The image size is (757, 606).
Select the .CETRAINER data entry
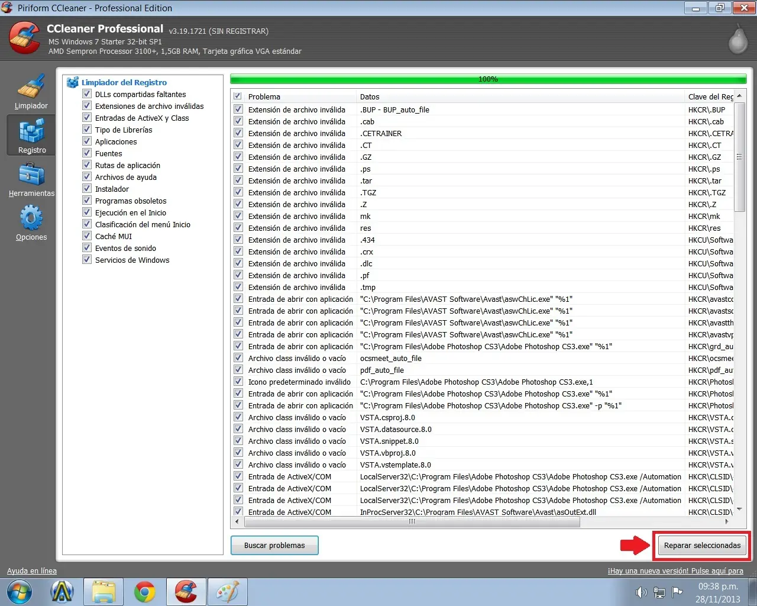[381, 134]
